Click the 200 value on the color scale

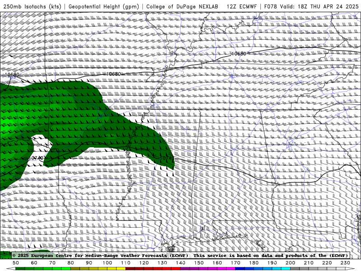point(290,263)
